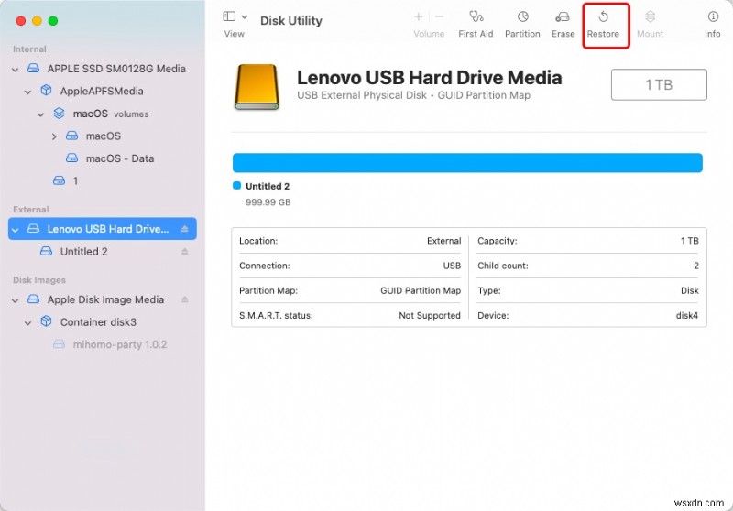Image resolution: width=733 pixels, height=511 pixels.
Task: Expand the macOS volume row
Action: pyautogui.click(x=54, y=136)
